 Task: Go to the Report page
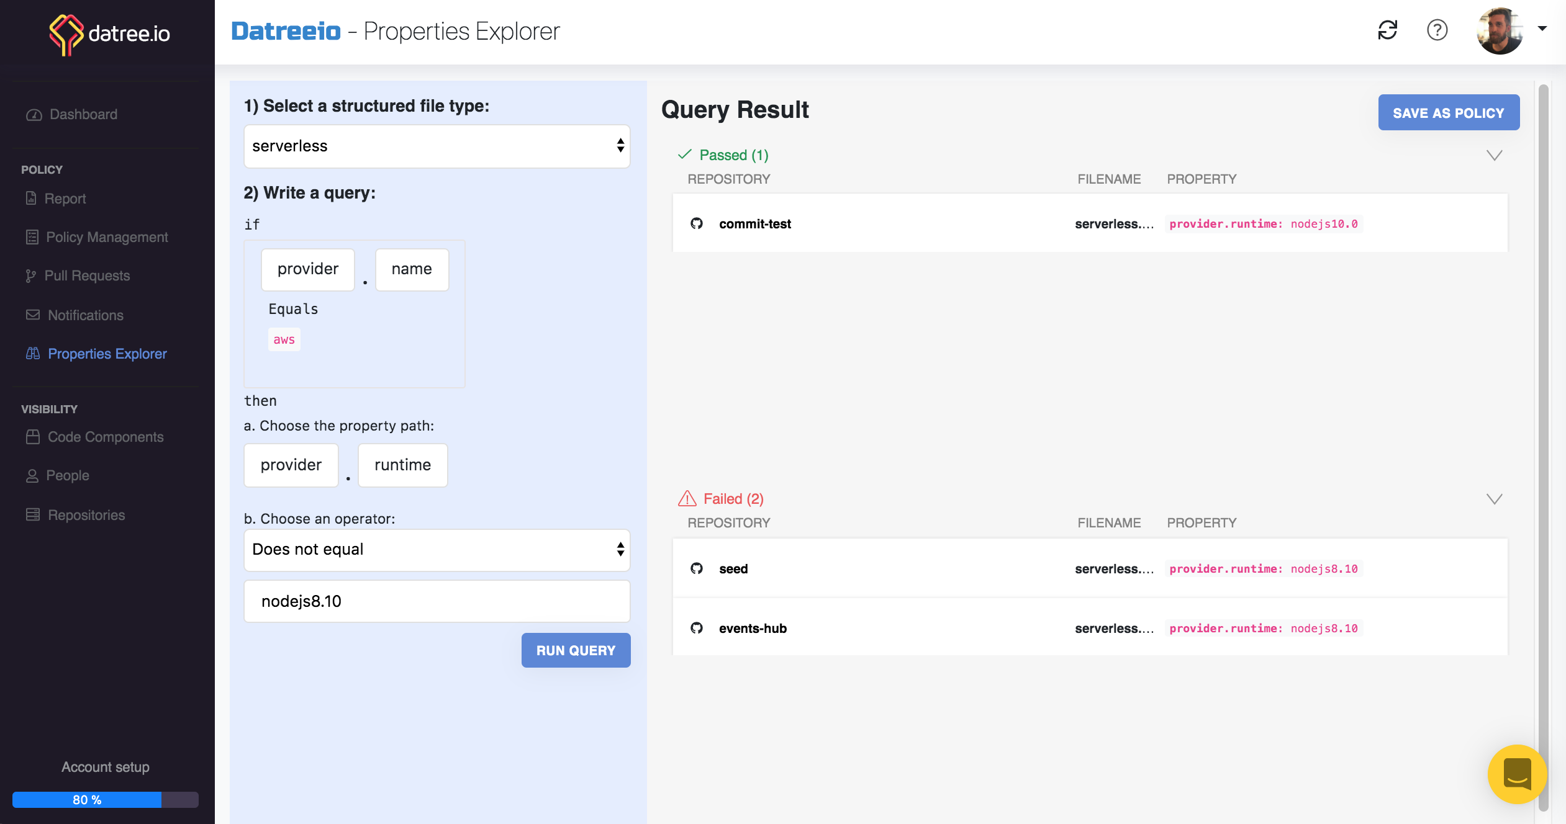(65, 199)
